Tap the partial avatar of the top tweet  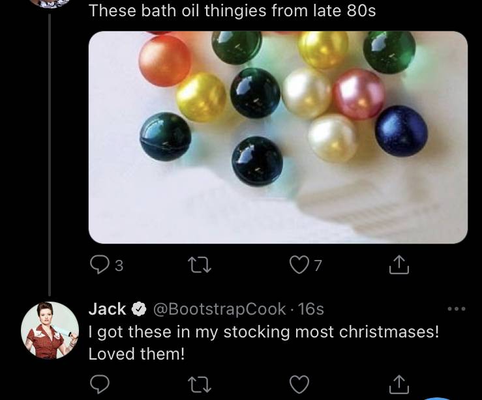[x=50, y=3]
